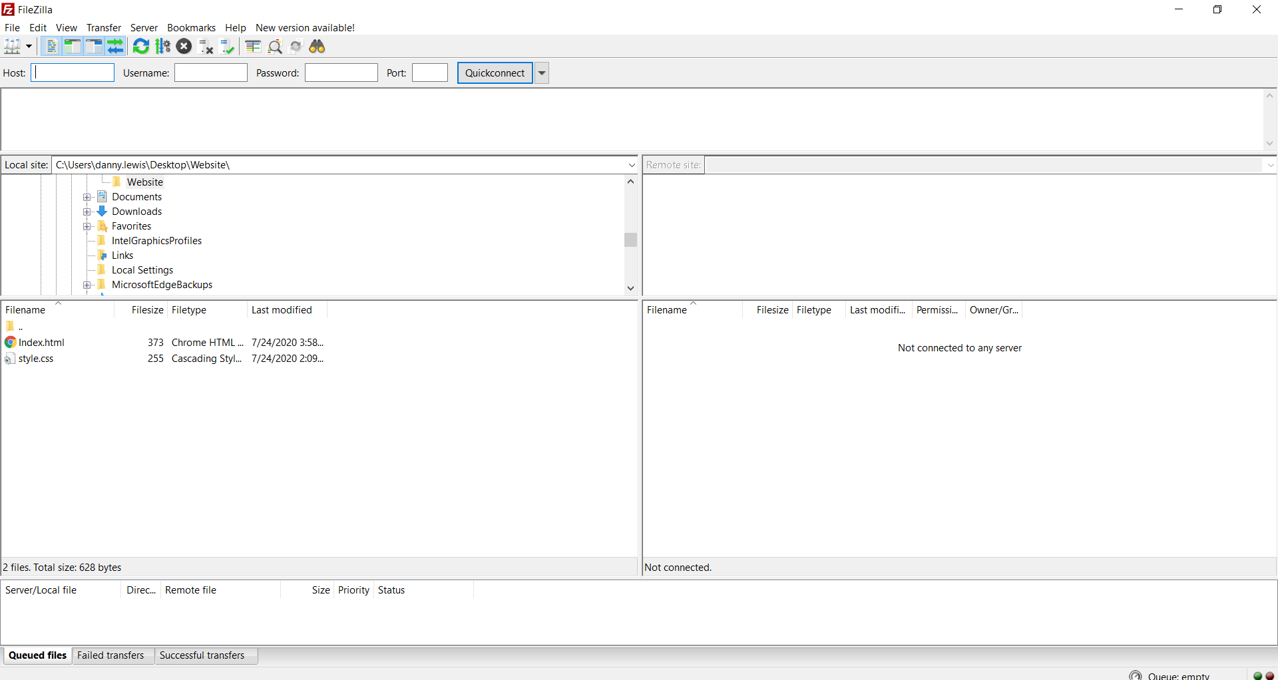Select the Index.html file
The image size is (1278, 680).
41,343
